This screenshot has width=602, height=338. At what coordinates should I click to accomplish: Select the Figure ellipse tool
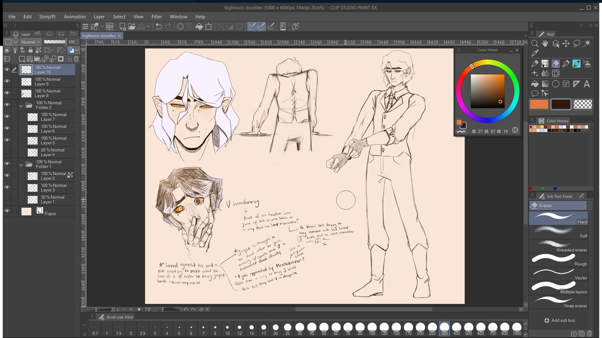click(555, 84)
